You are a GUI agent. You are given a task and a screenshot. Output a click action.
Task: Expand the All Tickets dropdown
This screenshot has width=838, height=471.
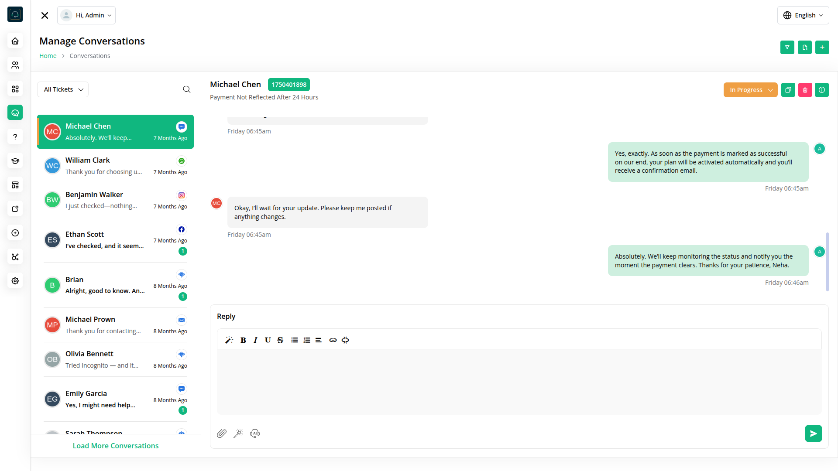pos(63,89)
